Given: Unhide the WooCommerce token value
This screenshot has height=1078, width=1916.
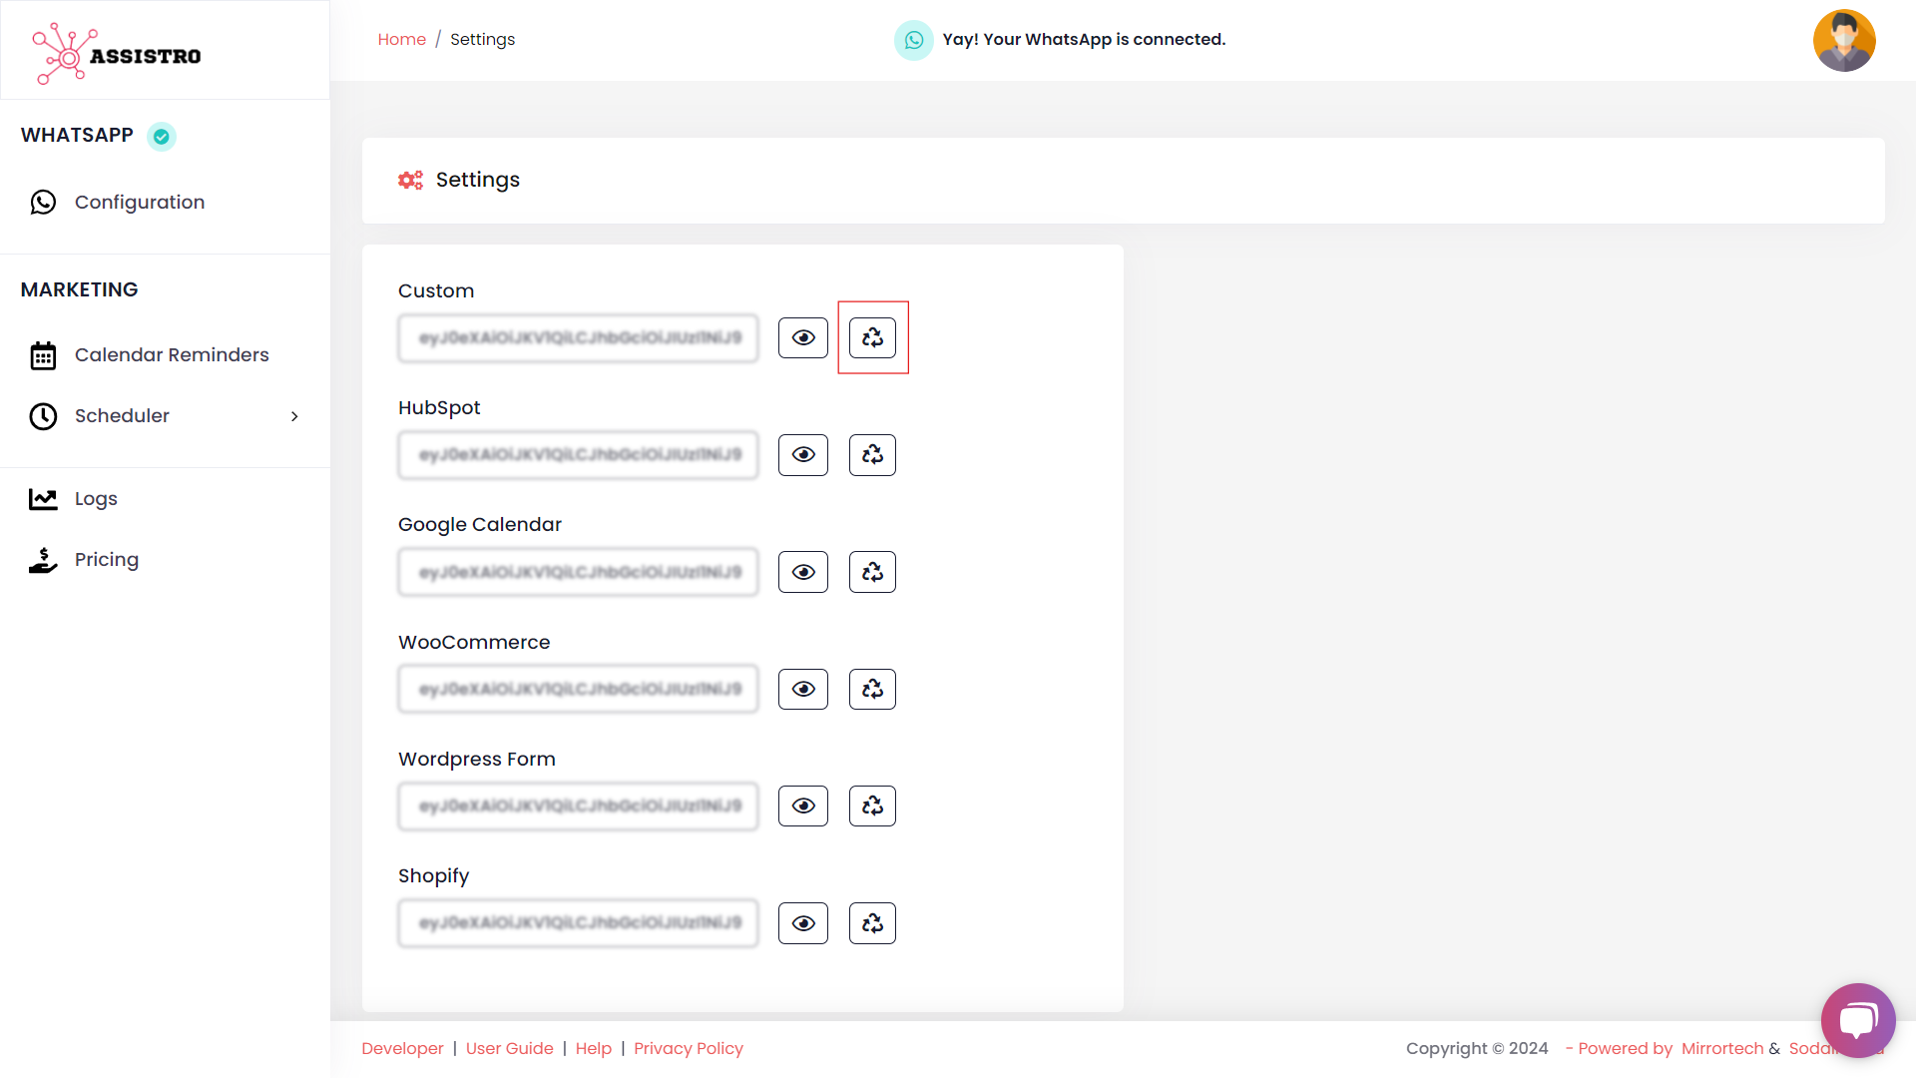Looking at the screenshot, I should (802, 689).
